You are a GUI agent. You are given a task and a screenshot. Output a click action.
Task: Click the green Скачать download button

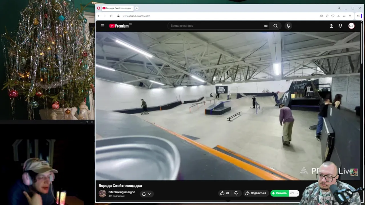pos(279,193)
